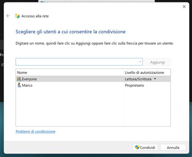
Task: Click the back arrow in the dialog header
Action: (8, 16)
